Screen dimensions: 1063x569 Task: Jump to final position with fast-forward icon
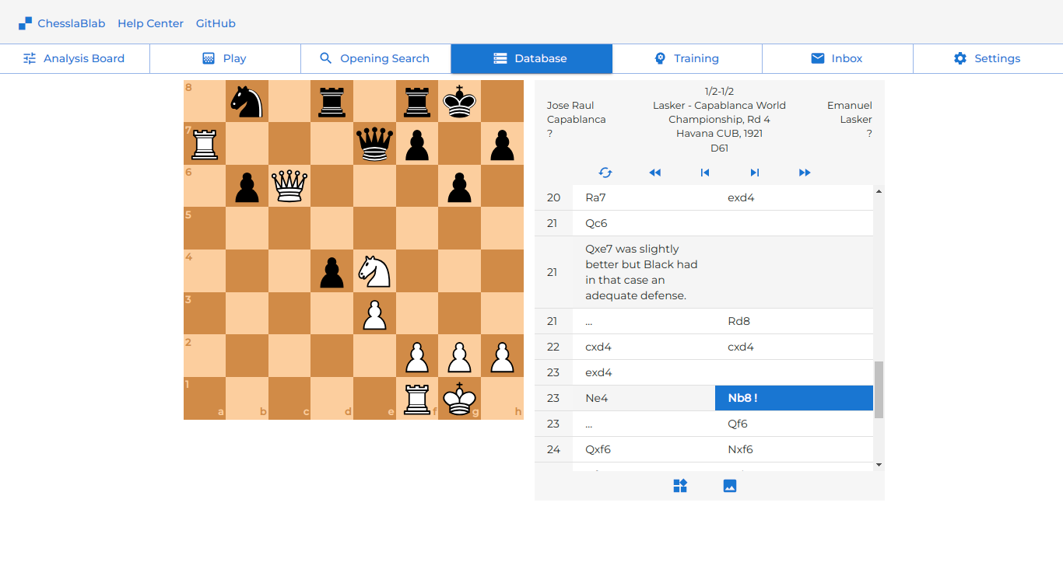[804, 173]
